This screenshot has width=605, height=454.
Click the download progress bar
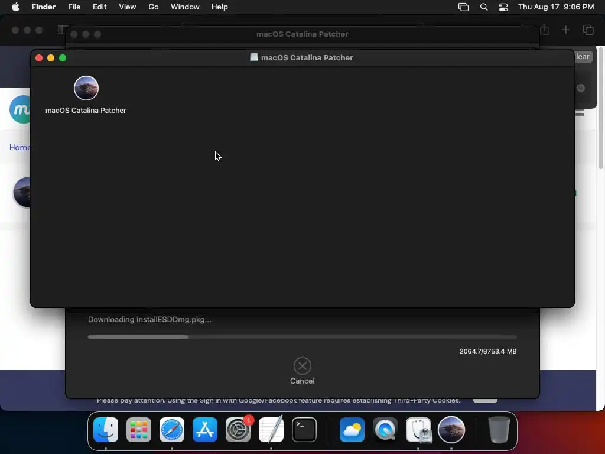(x=302, y=337)
